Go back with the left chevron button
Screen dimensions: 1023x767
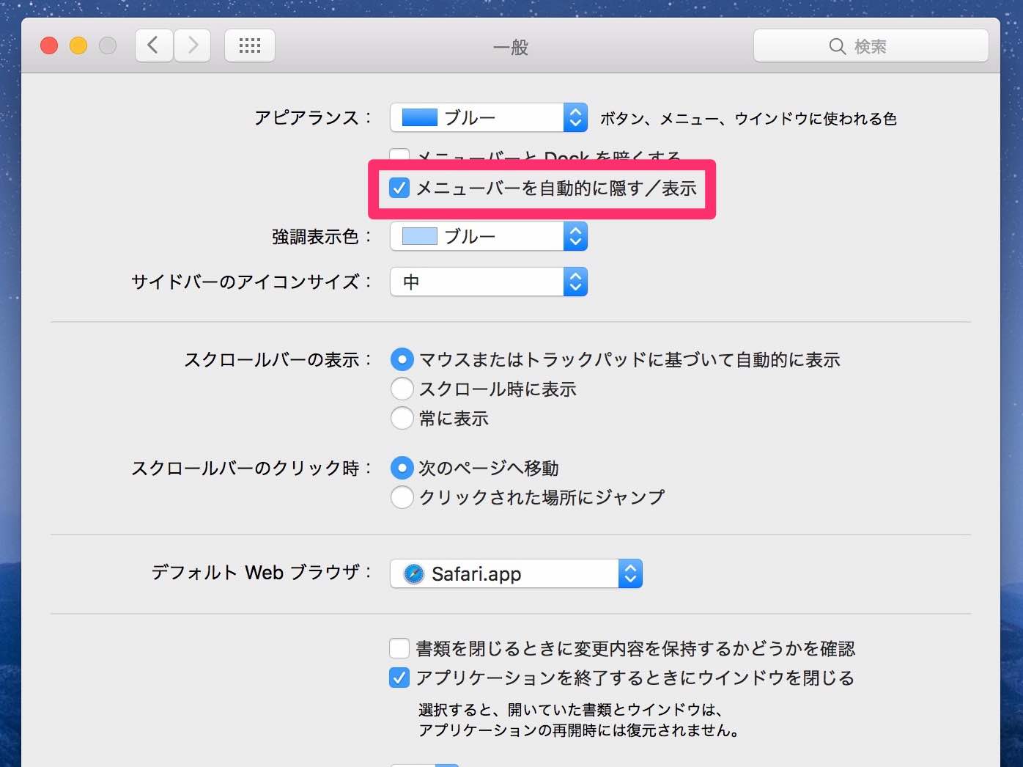point(154,45)
